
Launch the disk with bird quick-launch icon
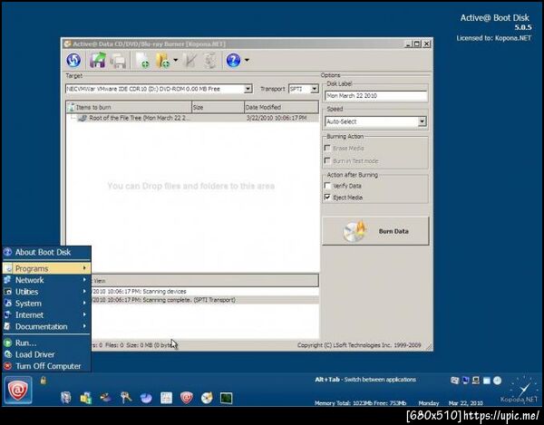click(105, 398)
